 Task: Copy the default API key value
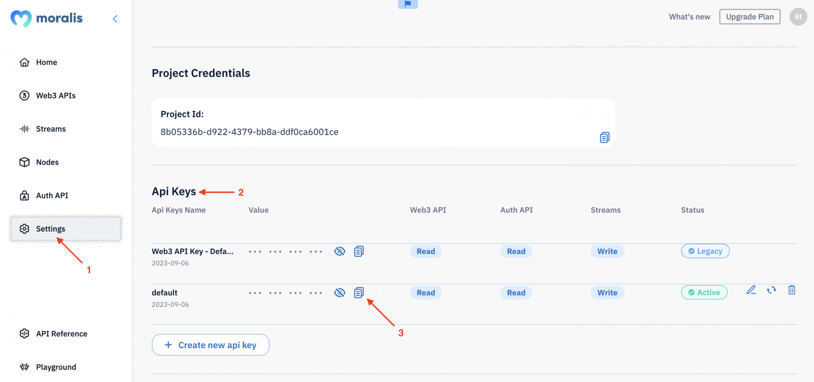pos(359,292)
